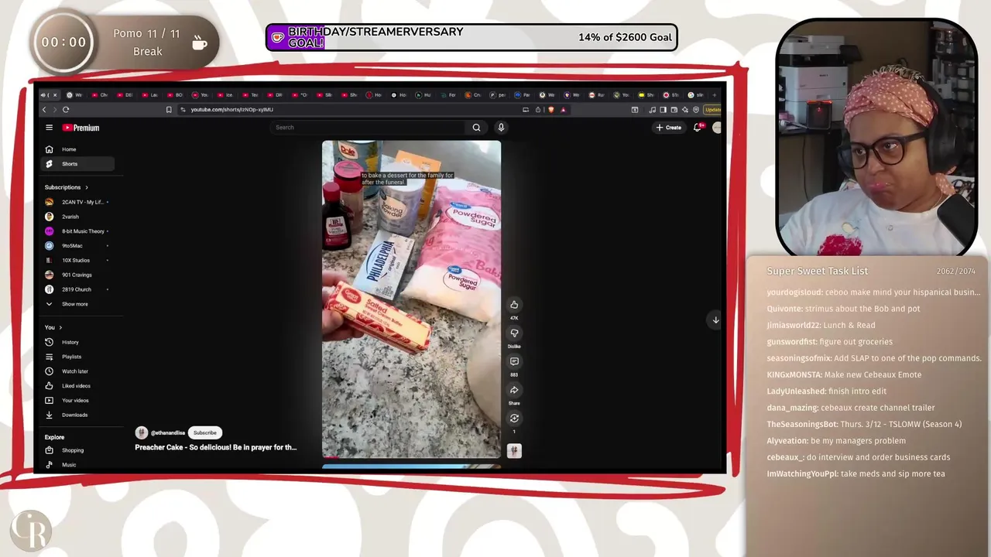Click 'LadyUnleashed: finish intro edit' task

pyautogui.click(x=826, y=391)
